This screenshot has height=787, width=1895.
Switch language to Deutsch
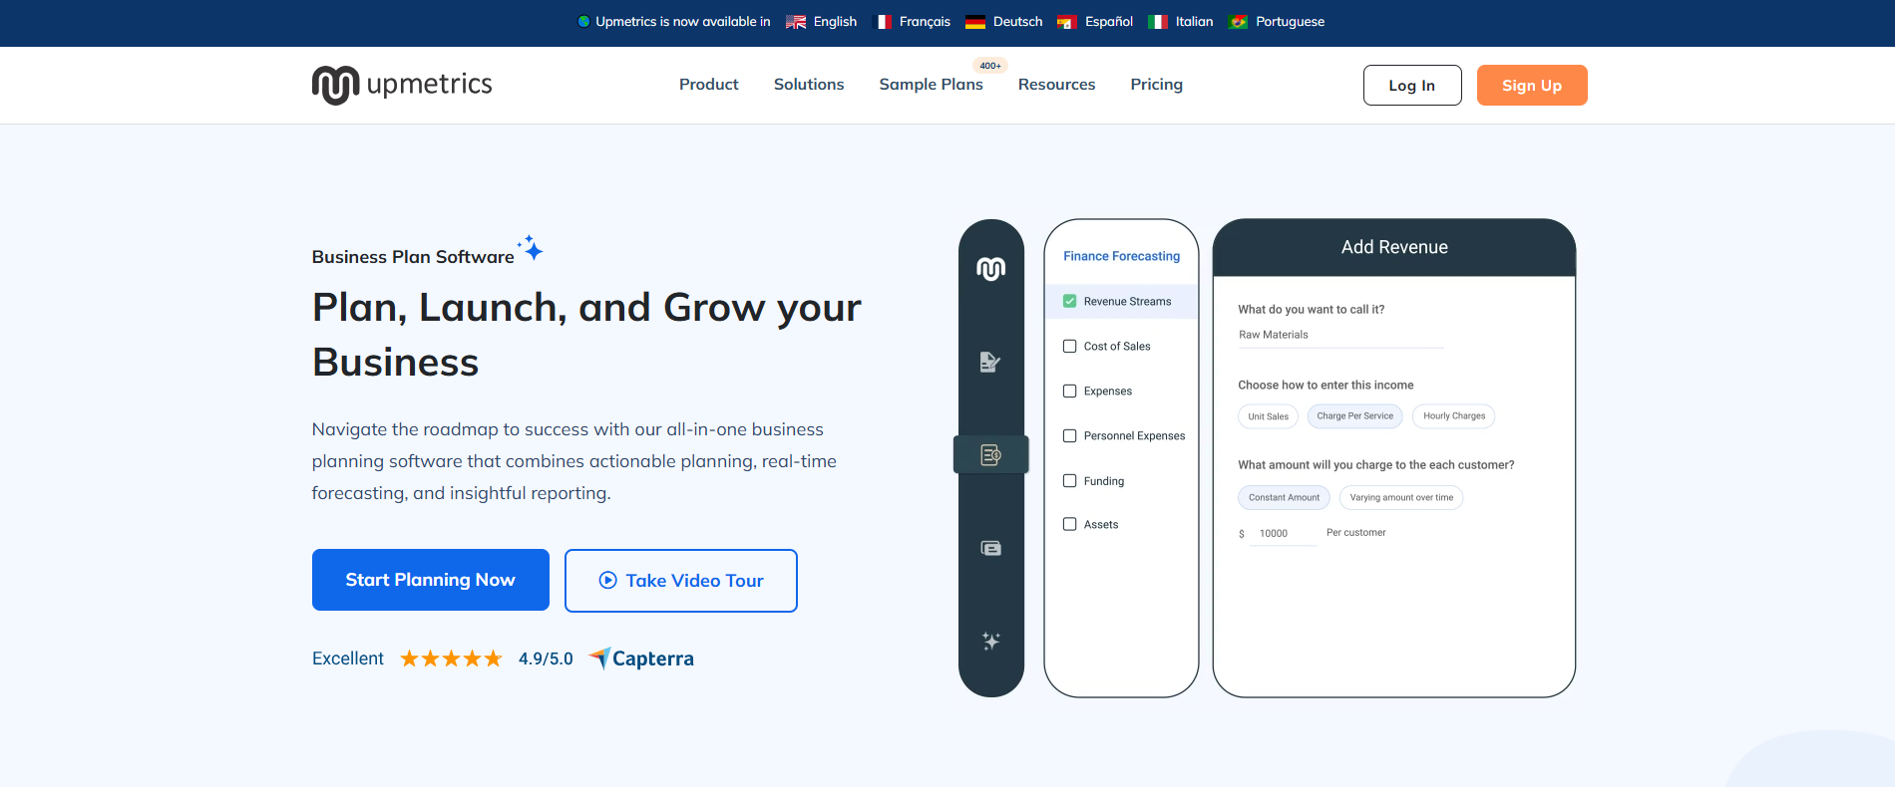click(x=1017, y=22)
